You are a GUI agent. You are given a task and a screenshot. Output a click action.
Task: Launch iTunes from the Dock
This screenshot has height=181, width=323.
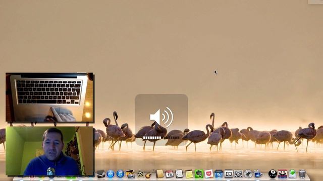click(x=120, y=174)
